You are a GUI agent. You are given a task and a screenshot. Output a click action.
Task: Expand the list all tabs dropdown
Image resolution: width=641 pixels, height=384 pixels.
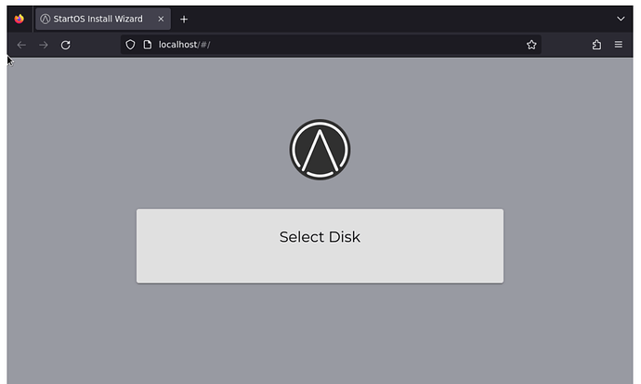[x=621, y=19]
